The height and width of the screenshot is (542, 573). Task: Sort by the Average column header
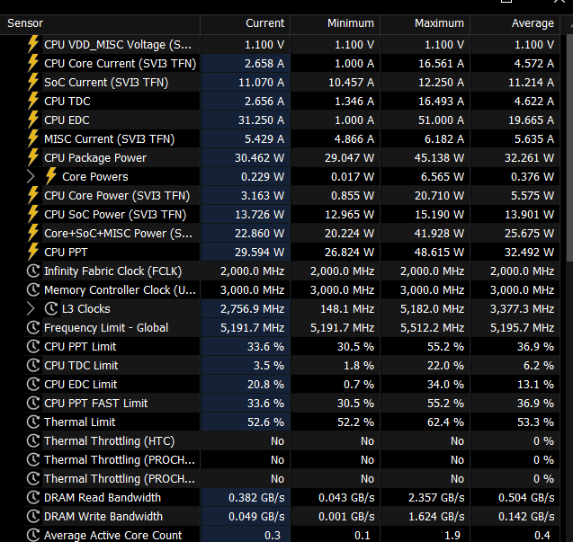515,23
